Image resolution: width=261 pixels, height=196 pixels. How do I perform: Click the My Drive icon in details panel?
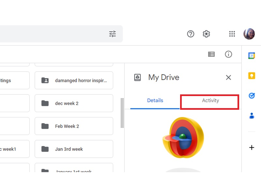click(x=137, y=77)
